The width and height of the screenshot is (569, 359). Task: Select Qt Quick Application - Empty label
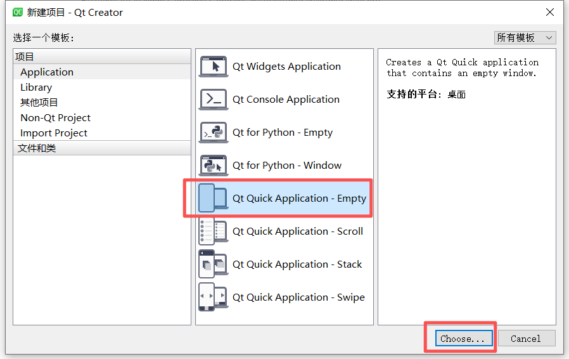[x=299, y=199]
